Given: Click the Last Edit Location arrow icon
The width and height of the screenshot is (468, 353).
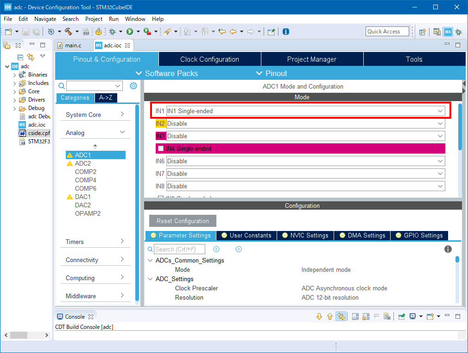Looking at the screenshot, I should [222, 32].
